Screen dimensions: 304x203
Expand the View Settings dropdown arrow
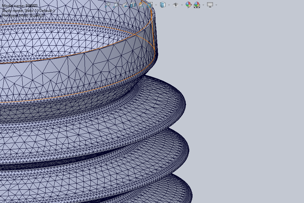click(x=216, y=5)
